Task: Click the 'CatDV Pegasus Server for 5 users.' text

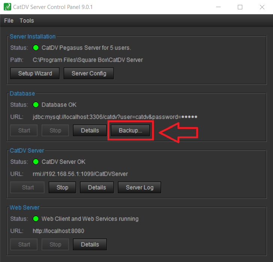Action: pyautogui.click(x=86, y=47)
